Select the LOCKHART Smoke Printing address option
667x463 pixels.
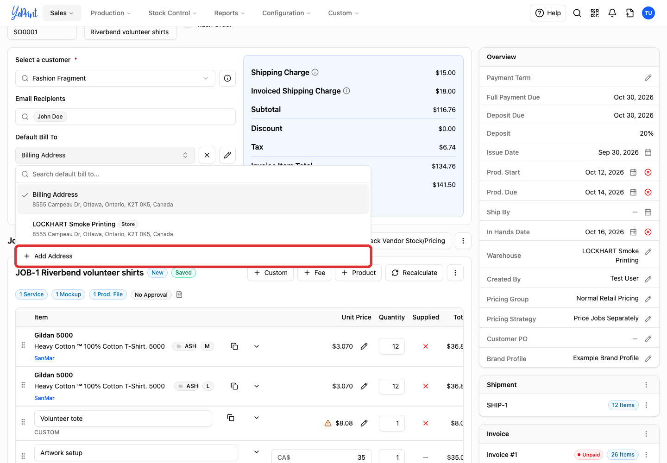[193, 229]
